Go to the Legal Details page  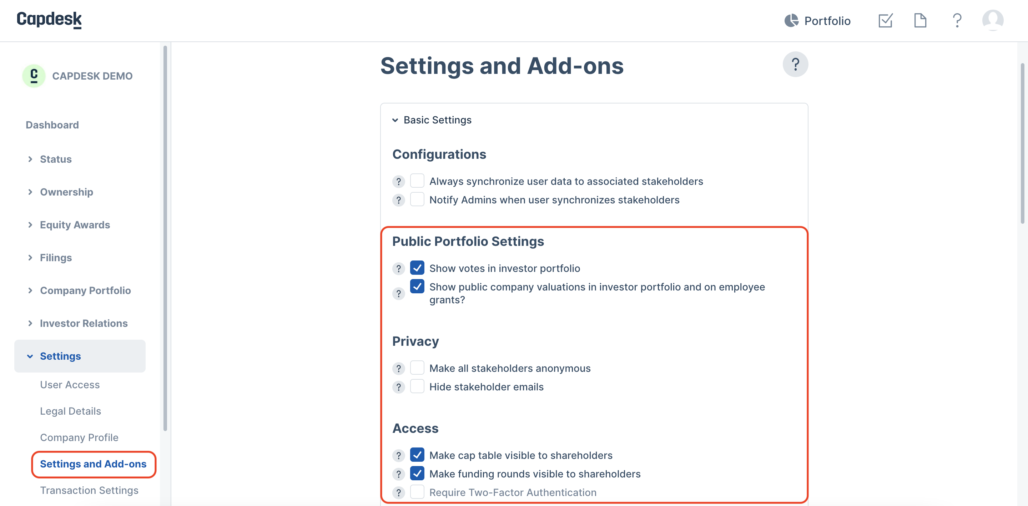(x=70, y=411)
